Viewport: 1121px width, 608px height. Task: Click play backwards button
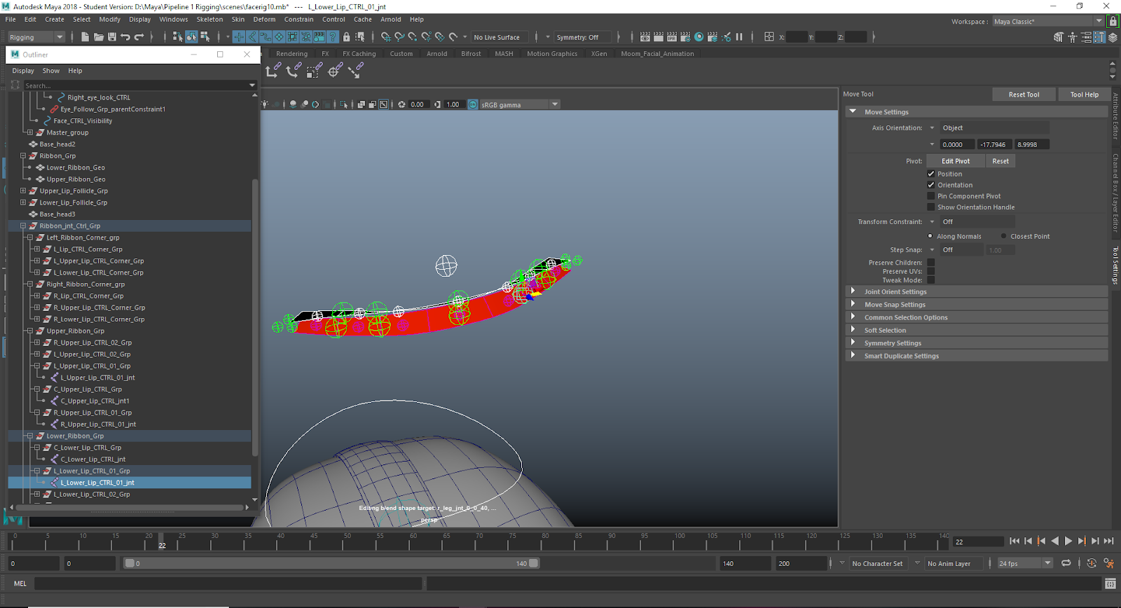tap(1055, 541)
